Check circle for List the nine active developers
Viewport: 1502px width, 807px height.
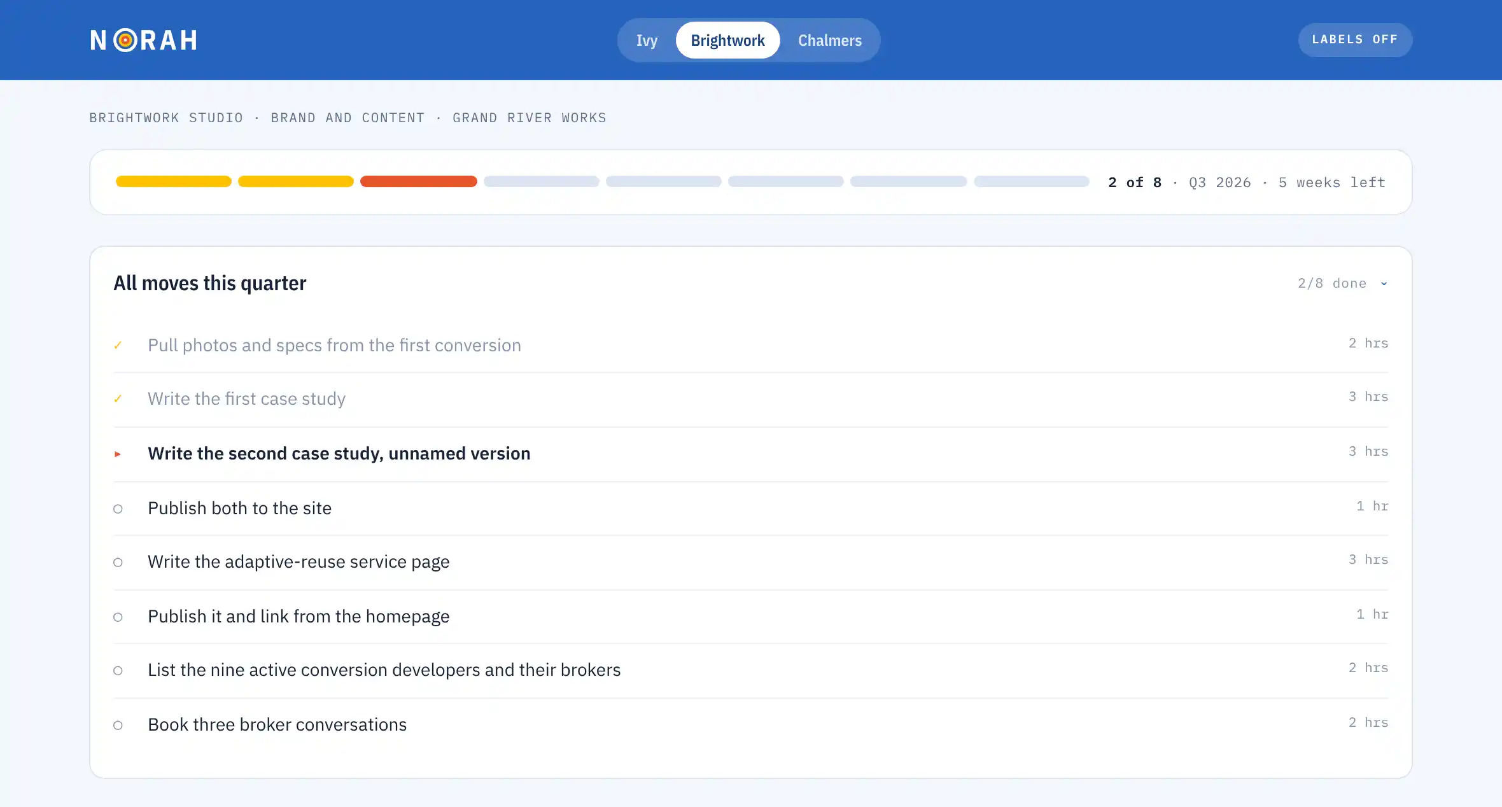118,670
